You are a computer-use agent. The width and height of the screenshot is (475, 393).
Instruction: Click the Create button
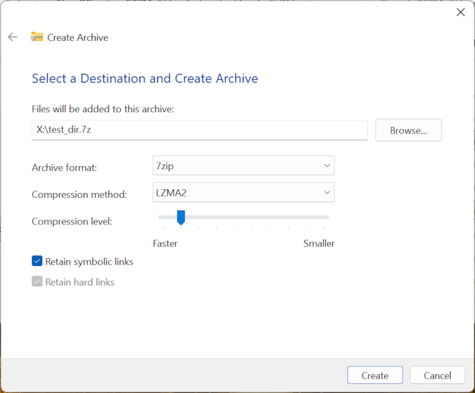375,375
